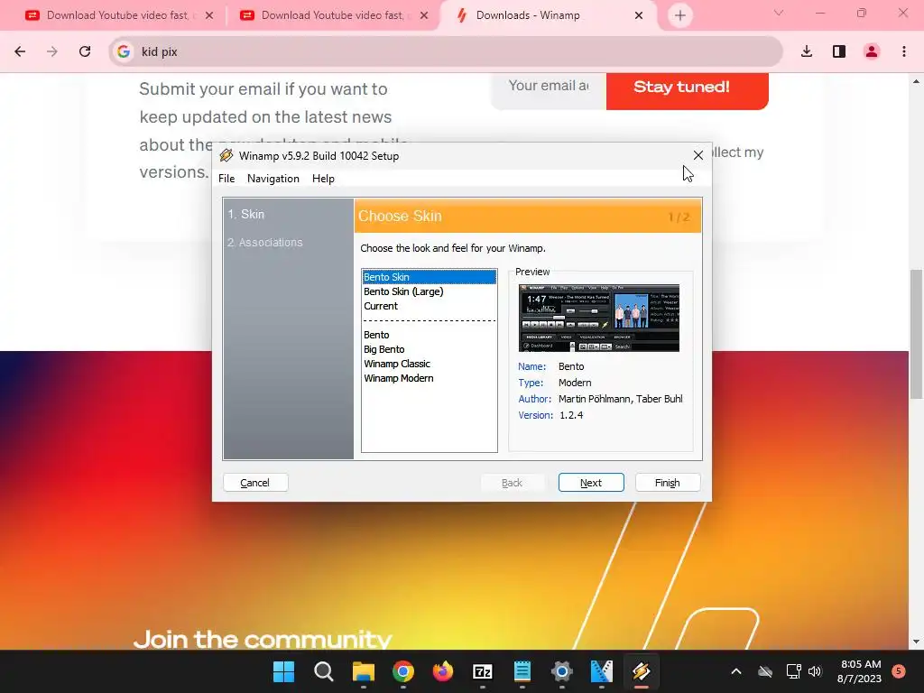The height and width of the screenshot is (693, 924).
Task: Toggle Chrome side panel icon
Action: [839, 51]
